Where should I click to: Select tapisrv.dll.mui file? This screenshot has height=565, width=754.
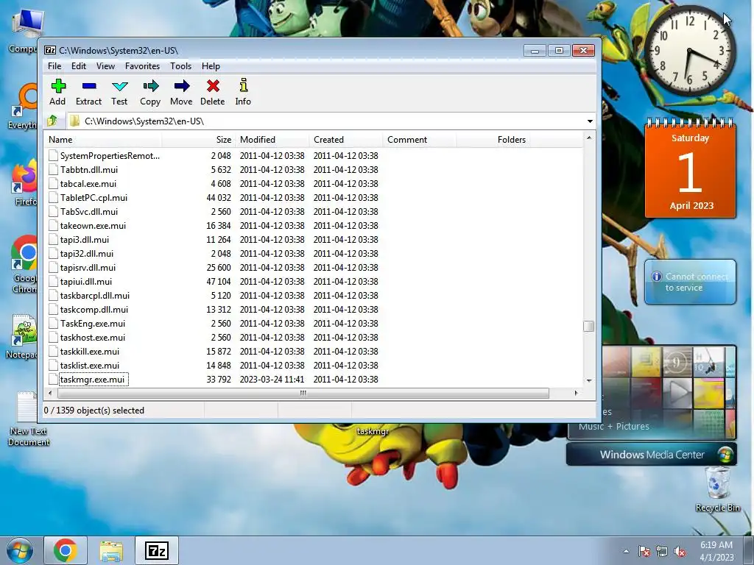pyautogui.click(x=88, y=267)
